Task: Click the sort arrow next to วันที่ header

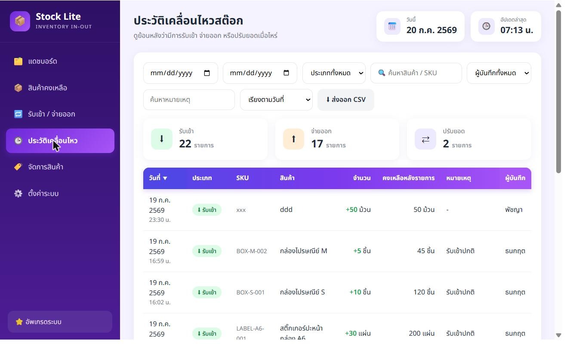Action: [165, 178]
